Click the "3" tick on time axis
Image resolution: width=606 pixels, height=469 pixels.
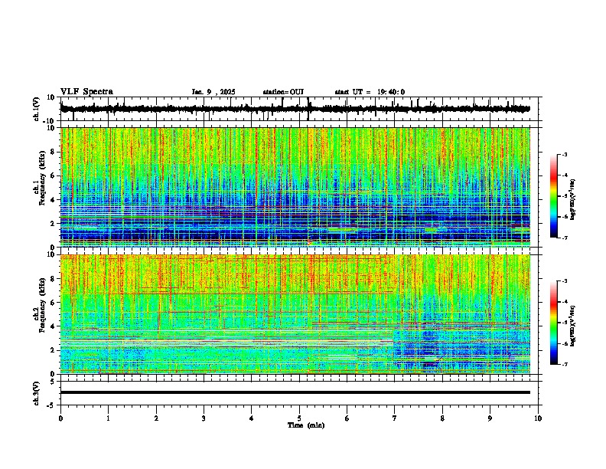[x=204, y=418]
